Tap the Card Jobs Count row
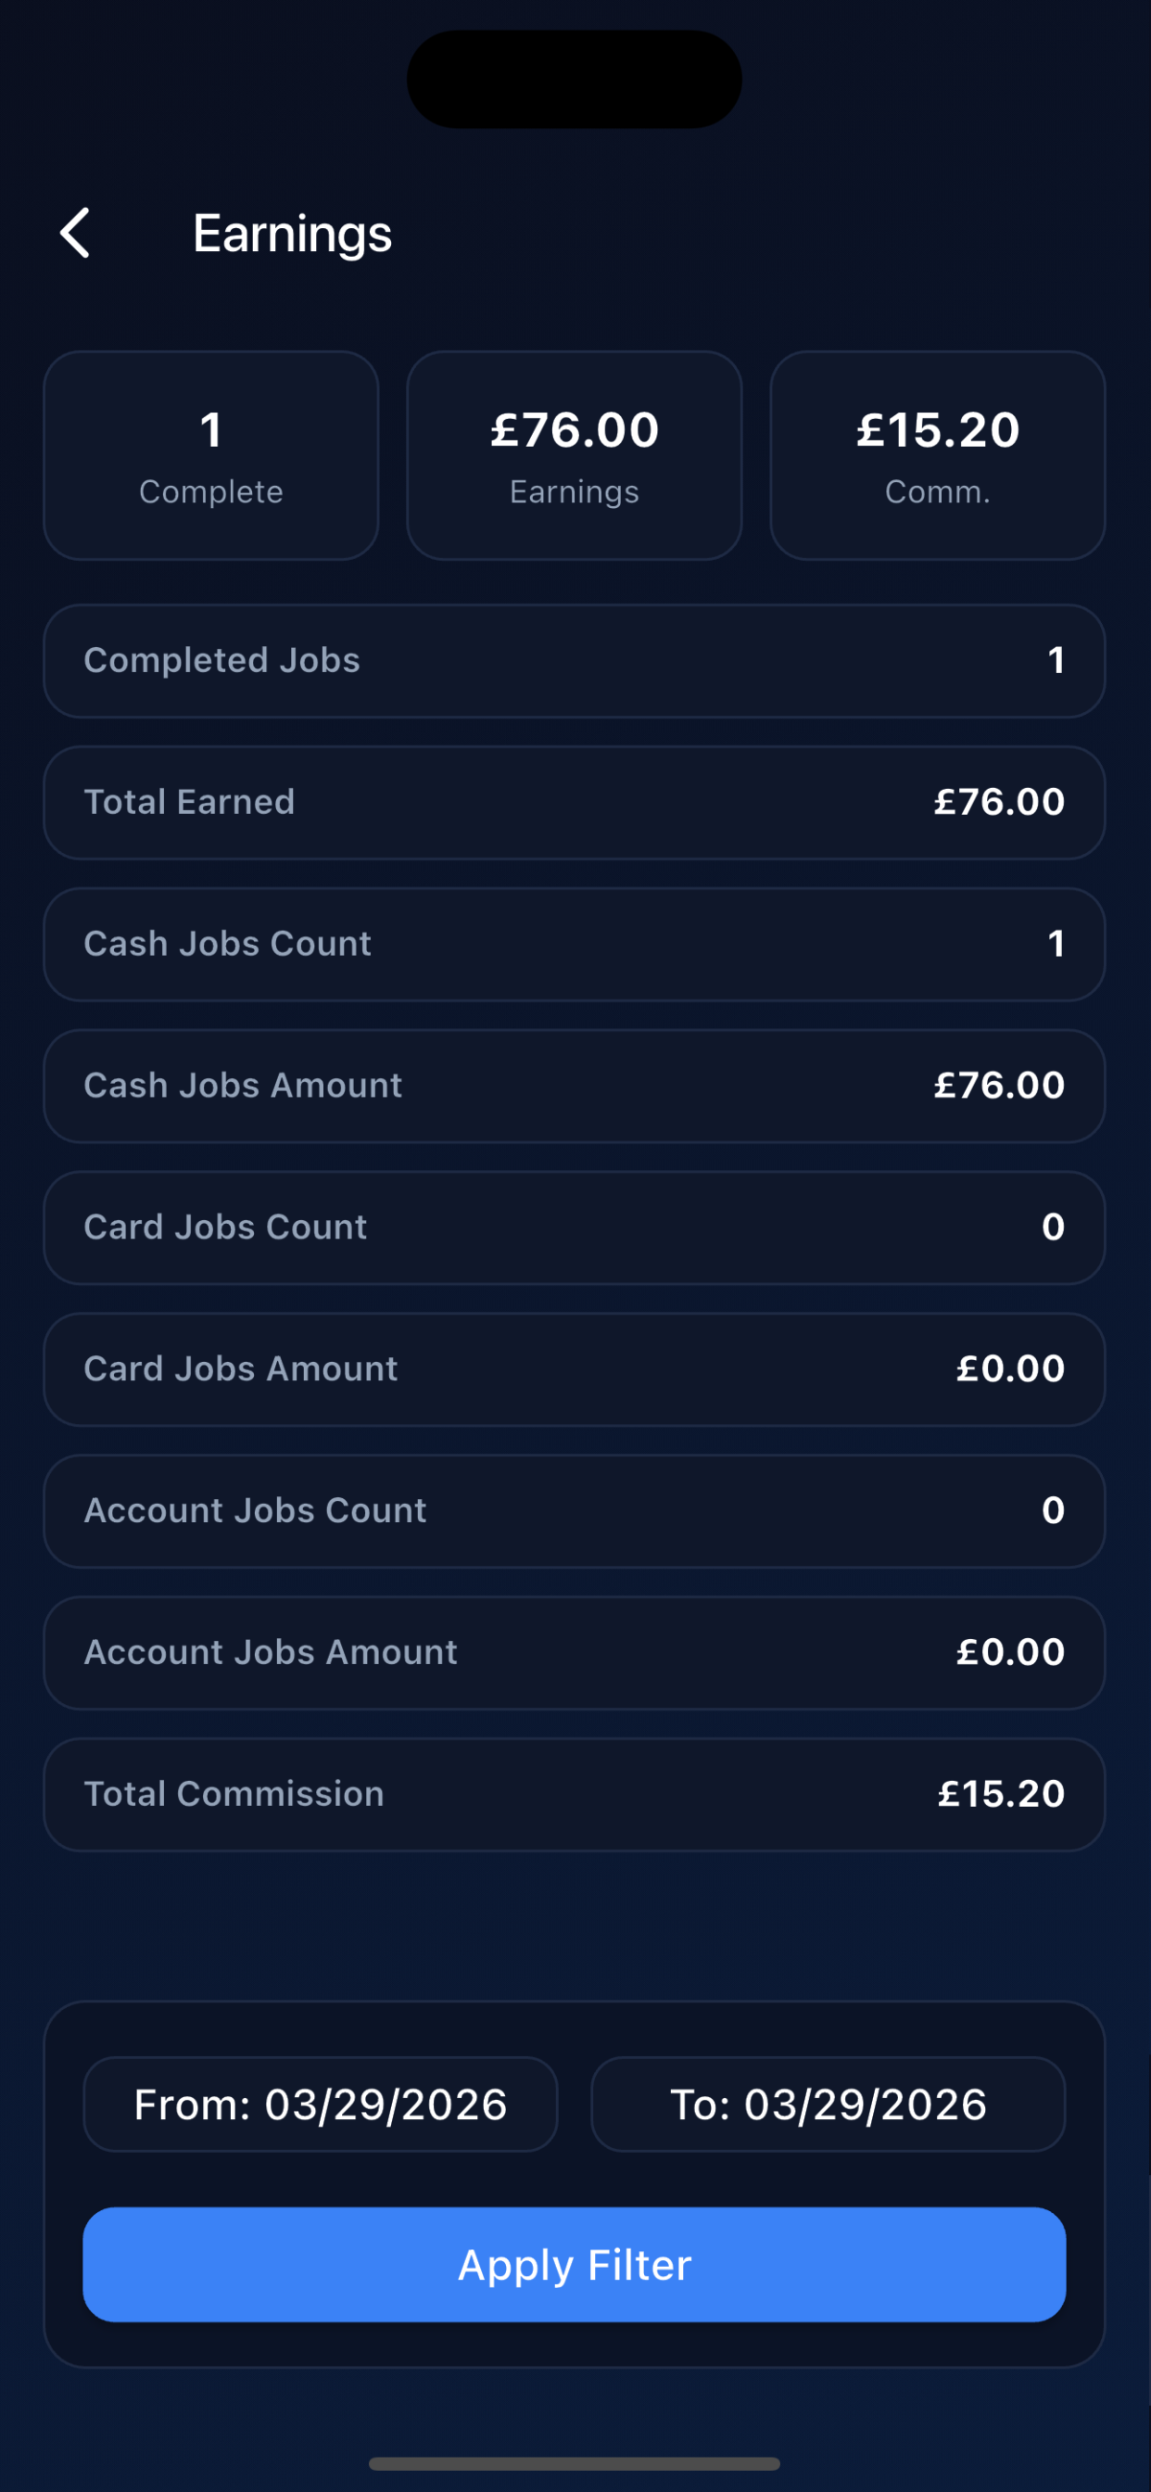This screenshot has height=2492, width=1151. pos(575,1227)
